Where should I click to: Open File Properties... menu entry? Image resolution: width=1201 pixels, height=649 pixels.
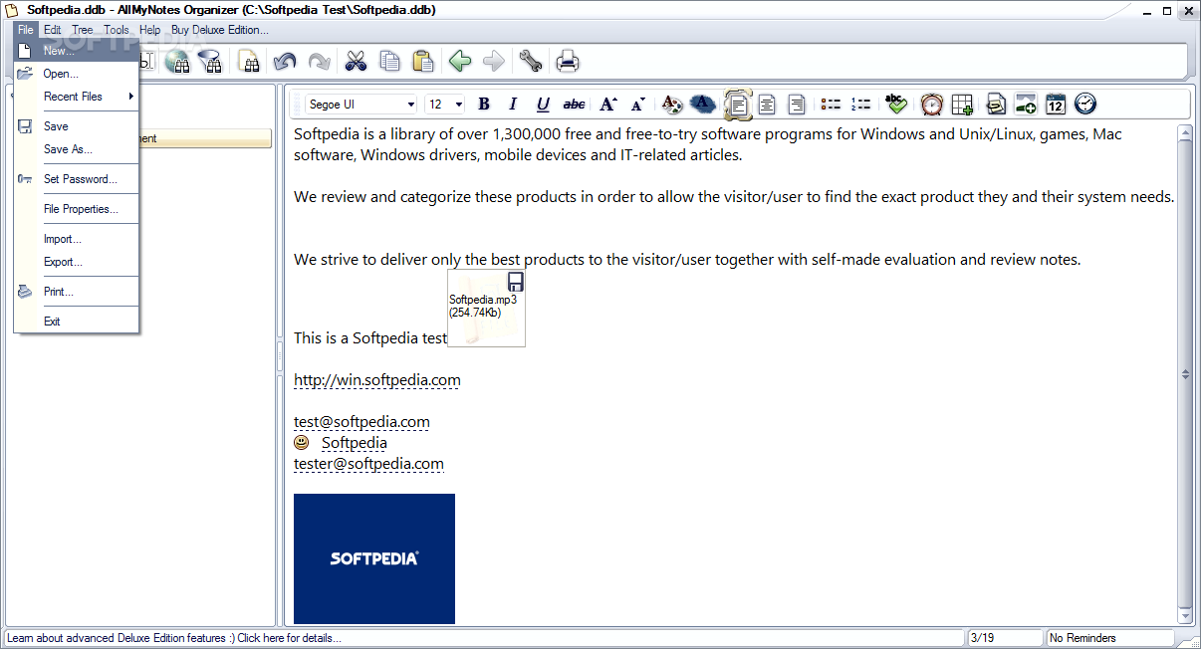click(77, 209)
